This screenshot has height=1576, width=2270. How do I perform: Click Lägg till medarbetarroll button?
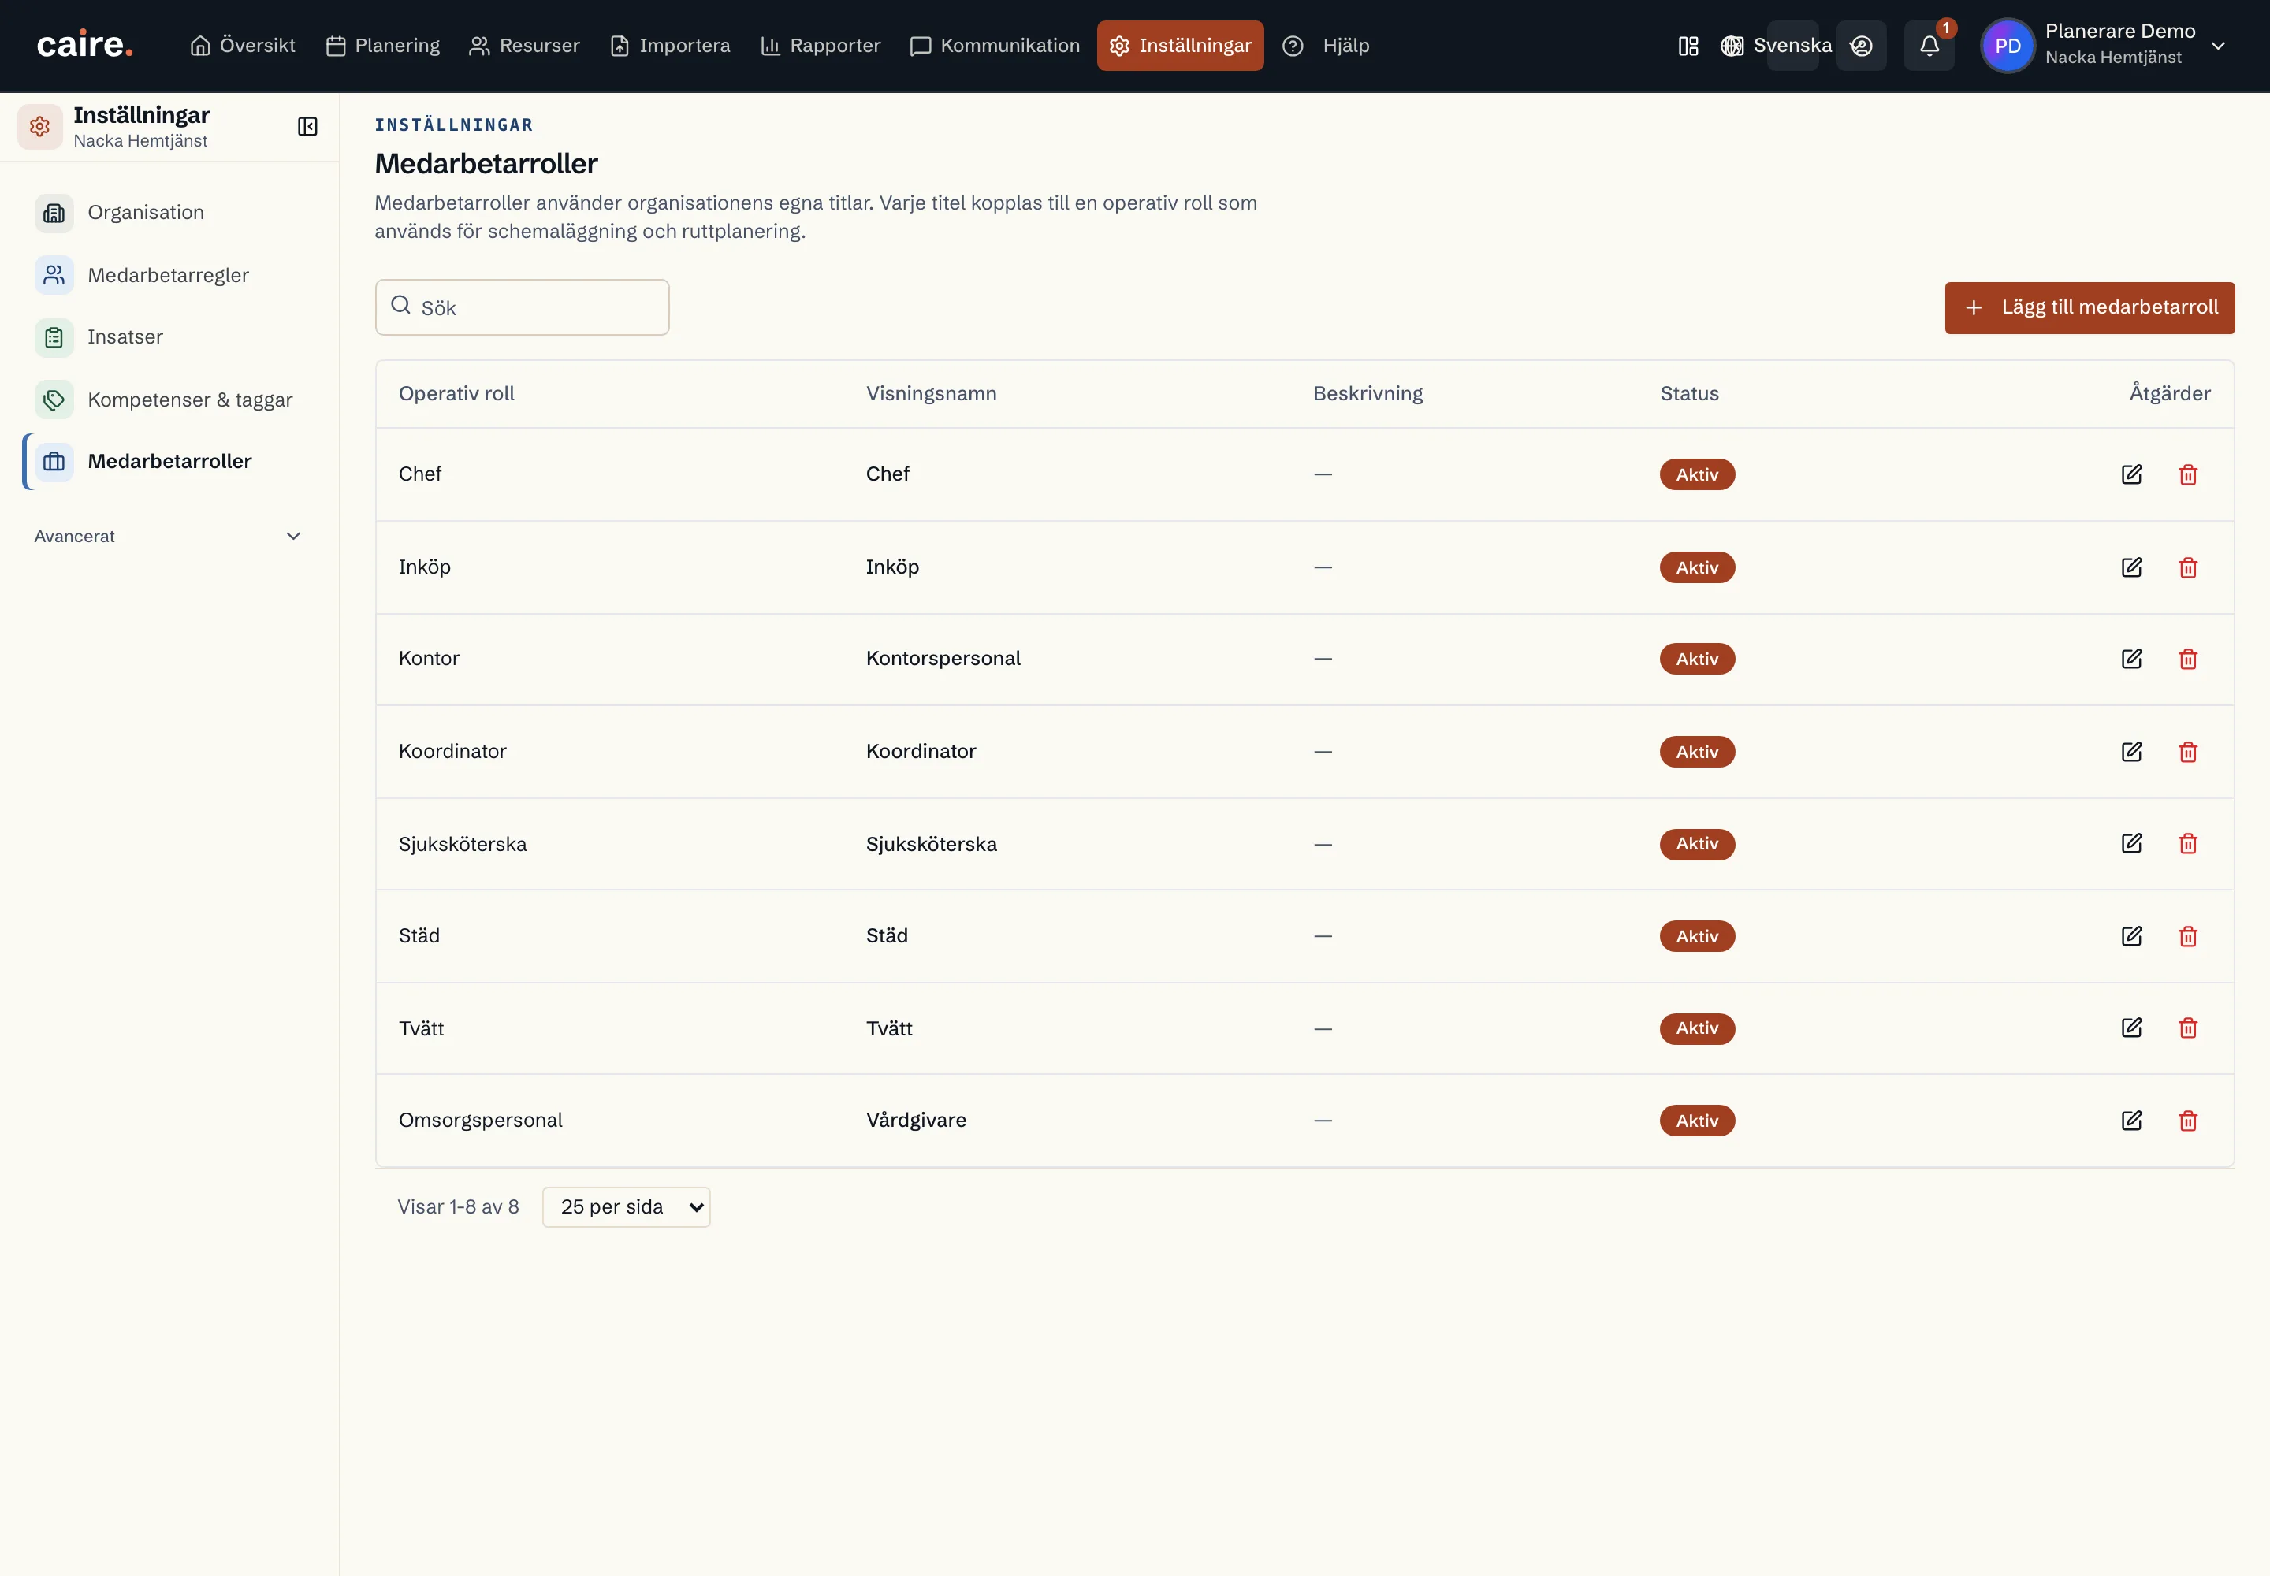click(x=2090, y=308)
